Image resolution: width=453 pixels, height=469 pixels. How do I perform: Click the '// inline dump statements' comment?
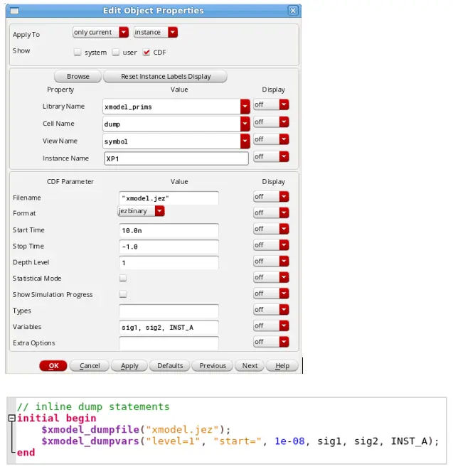point(93,406)
